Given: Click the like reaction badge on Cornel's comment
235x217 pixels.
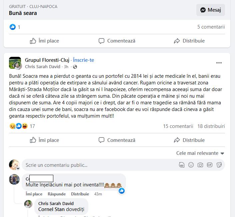Looking at the screenshot, I should (122, 191).
